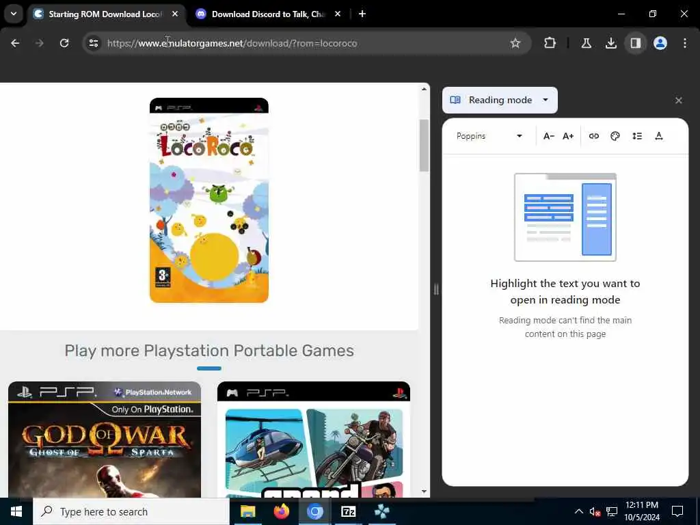Open 7-Zip from the taskbar
The width and height of the screenshot is (700, 525).
[348, 511]
